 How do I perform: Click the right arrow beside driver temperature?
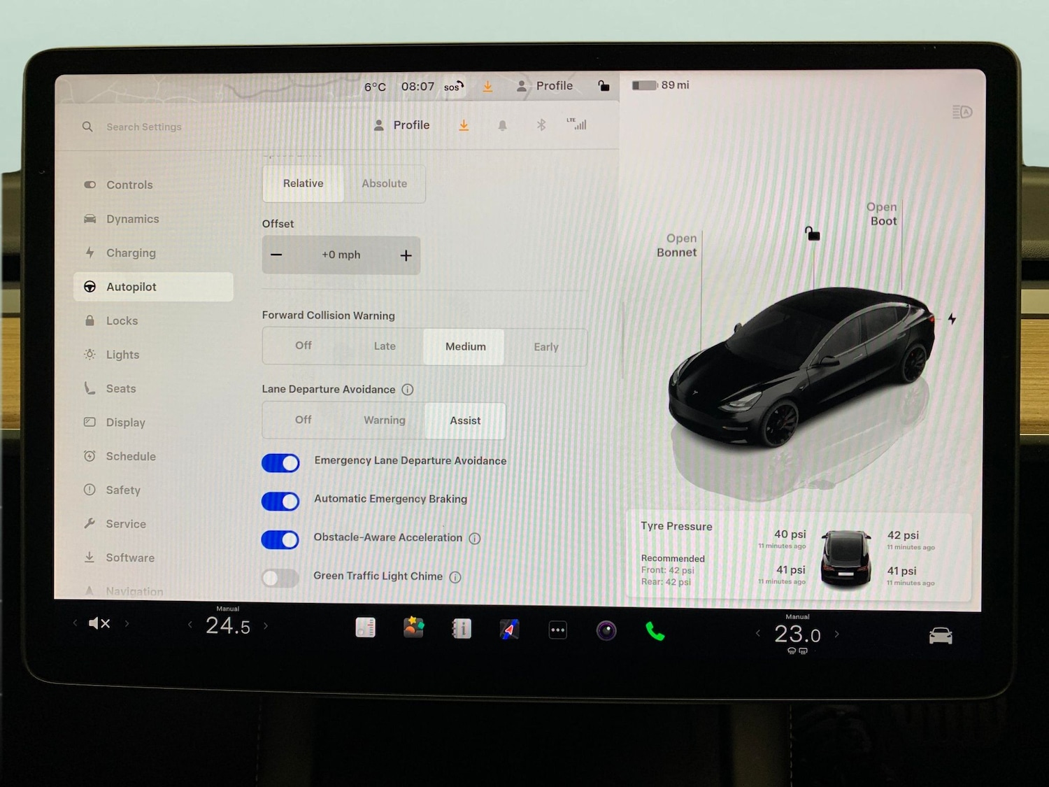[266, 625]
